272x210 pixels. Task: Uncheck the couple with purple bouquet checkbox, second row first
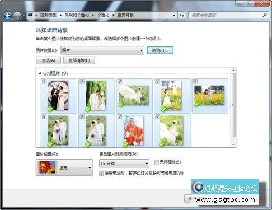(44, 116)
